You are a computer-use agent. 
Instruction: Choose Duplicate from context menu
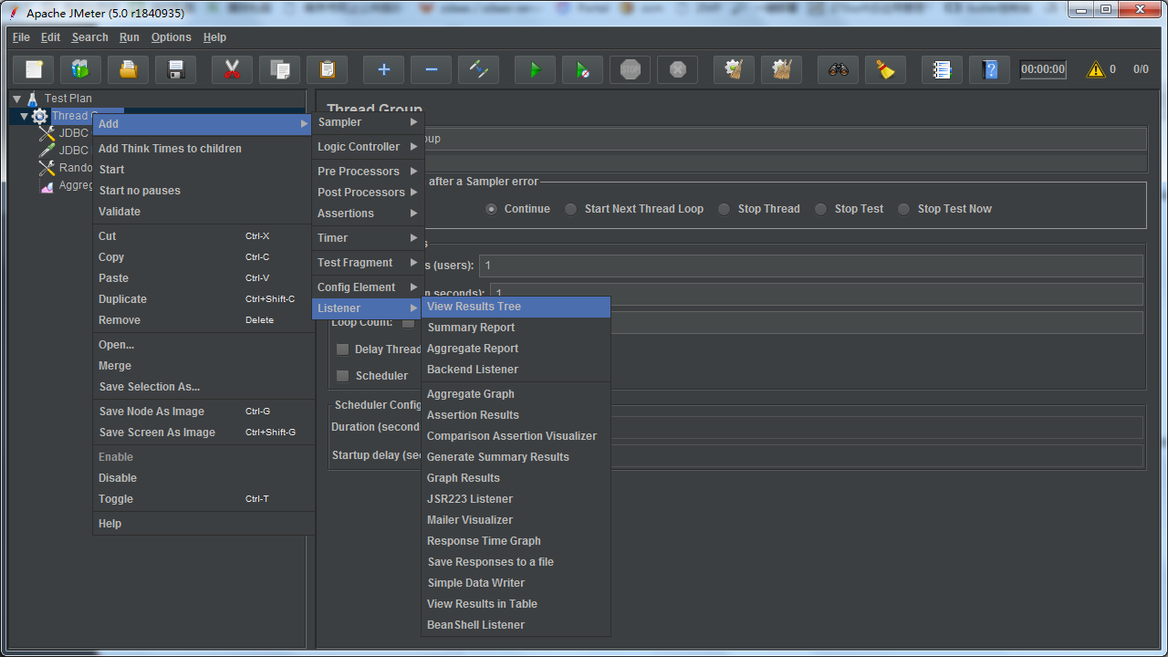coord(203,299)
